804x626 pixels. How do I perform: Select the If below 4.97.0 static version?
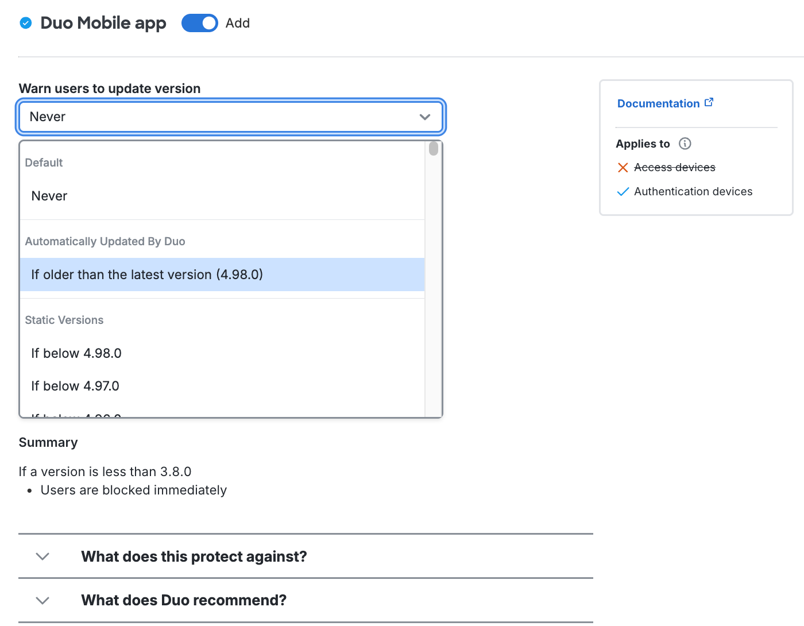75,386
